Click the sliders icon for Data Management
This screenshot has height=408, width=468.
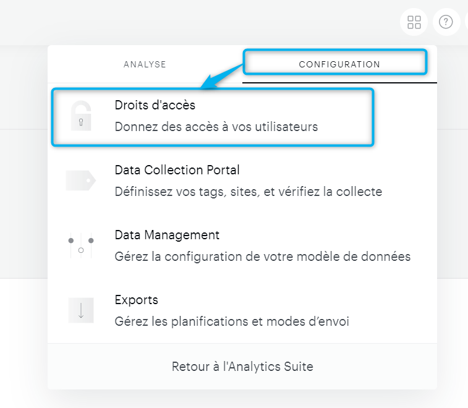81,245
